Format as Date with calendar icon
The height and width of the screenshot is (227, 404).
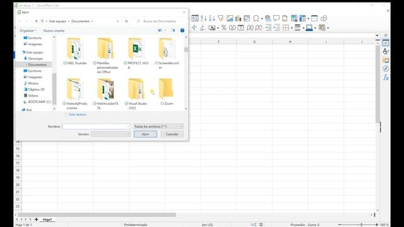[241, 28]
